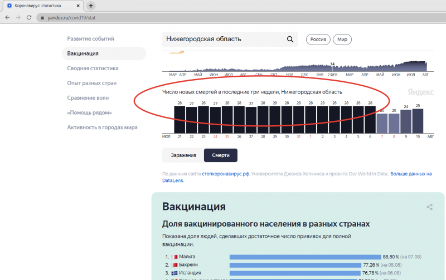Click the browser back arrow
The image size is (446, 280).
point(7,17)
